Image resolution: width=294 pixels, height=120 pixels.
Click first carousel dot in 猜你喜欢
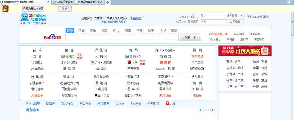point(204,110)
